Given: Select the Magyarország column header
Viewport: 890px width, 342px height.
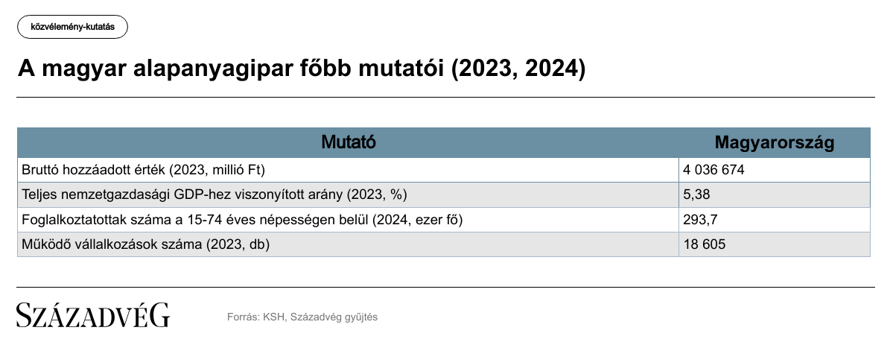Looking at the screenshot, I should point(775,142).
